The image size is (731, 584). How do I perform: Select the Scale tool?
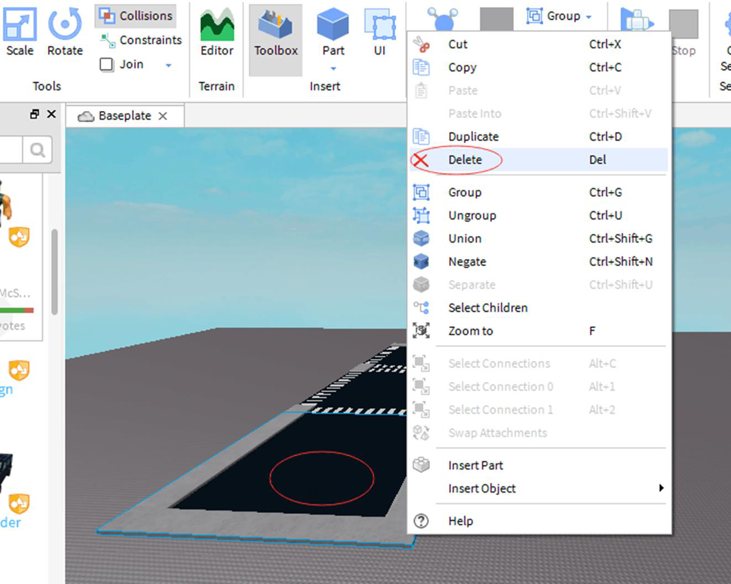click(x=20, y=31)
